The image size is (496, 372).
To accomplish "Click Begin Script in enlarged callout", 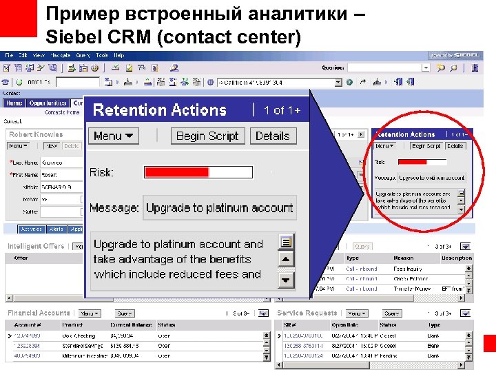I will pyautogui.click(x=207, y=136).
